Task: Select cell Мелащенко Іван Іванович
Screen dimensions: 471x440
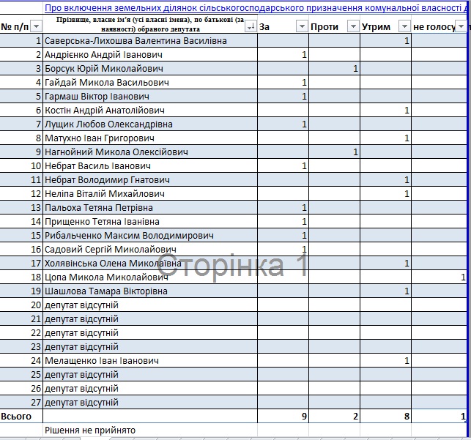Action: (x=150, y=360)
